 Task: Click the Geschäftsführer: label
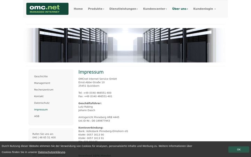point(90,103)
